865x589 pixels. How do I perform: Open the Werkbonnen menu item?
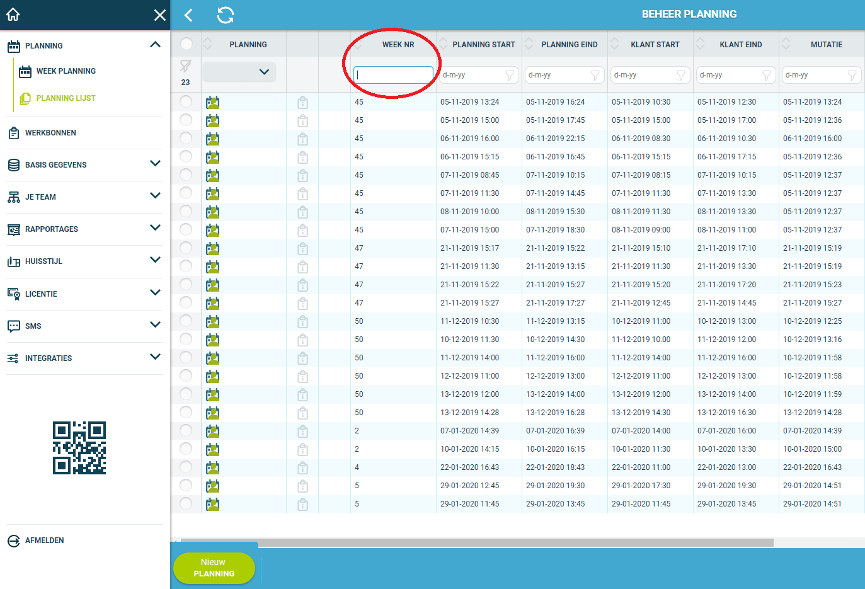[x=50, y=133]
